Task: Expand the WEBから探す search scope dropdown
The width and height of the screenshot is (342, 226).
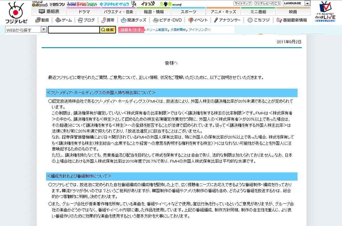Action: tap(26, 30)
